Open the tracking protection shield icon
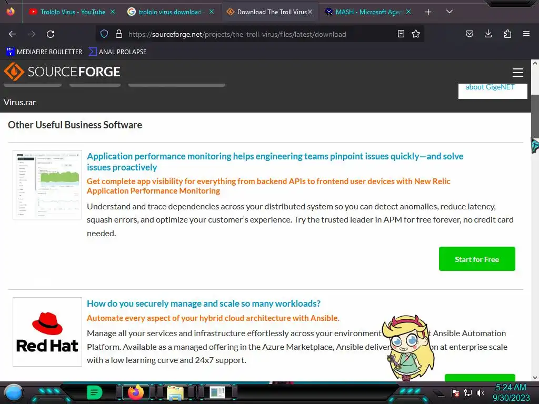This screenshot has width=539, height=404. click(104, 34)
